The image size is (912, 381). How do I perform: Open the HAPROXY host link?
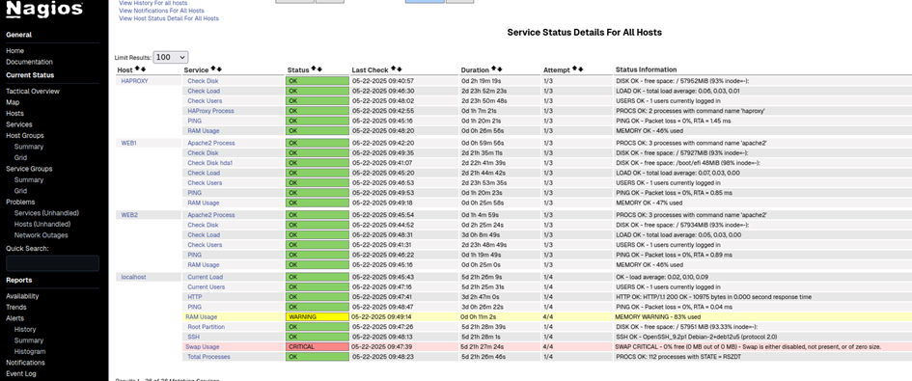(134, 81)
